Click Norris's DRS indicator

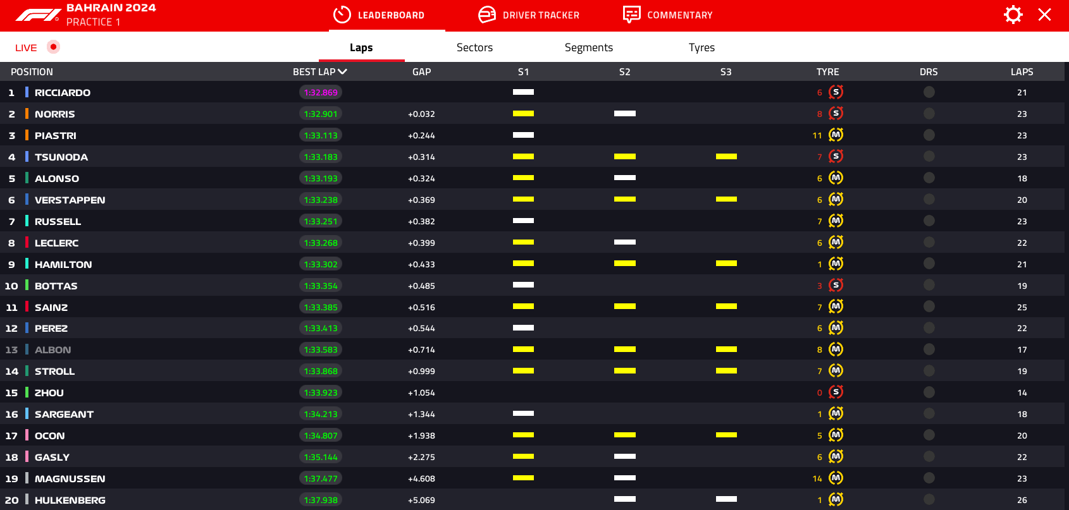(929, 114)
